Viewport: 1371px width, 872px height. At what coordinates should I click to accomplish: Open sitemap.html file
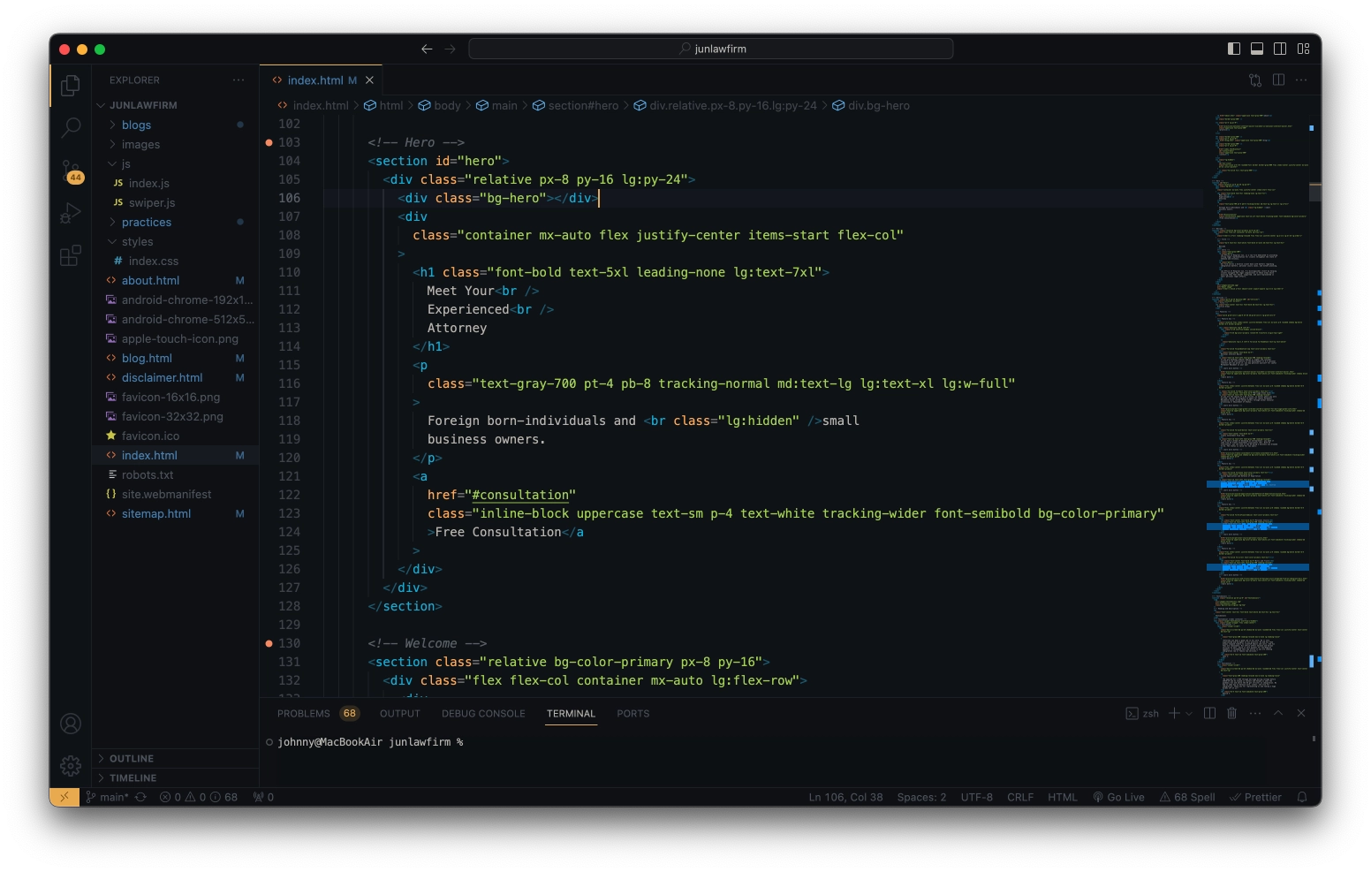click(176, 513)
